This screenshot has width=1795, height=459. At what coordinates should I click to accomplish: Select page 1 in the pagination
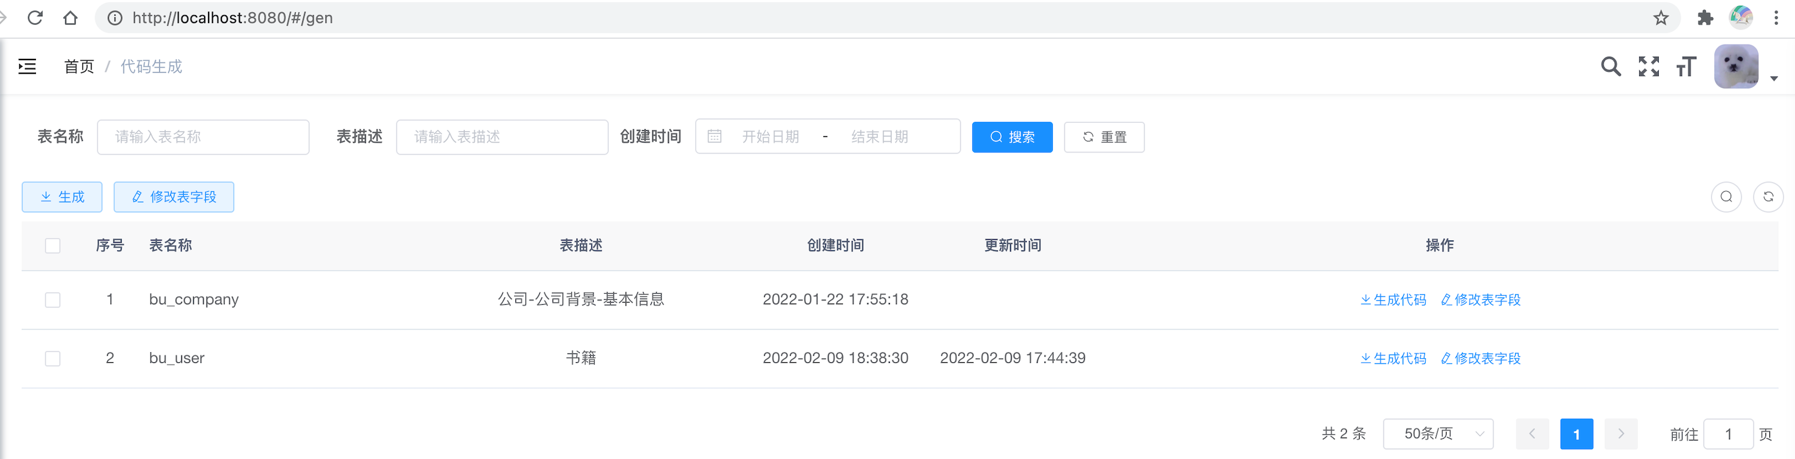tap(1576, 435)
